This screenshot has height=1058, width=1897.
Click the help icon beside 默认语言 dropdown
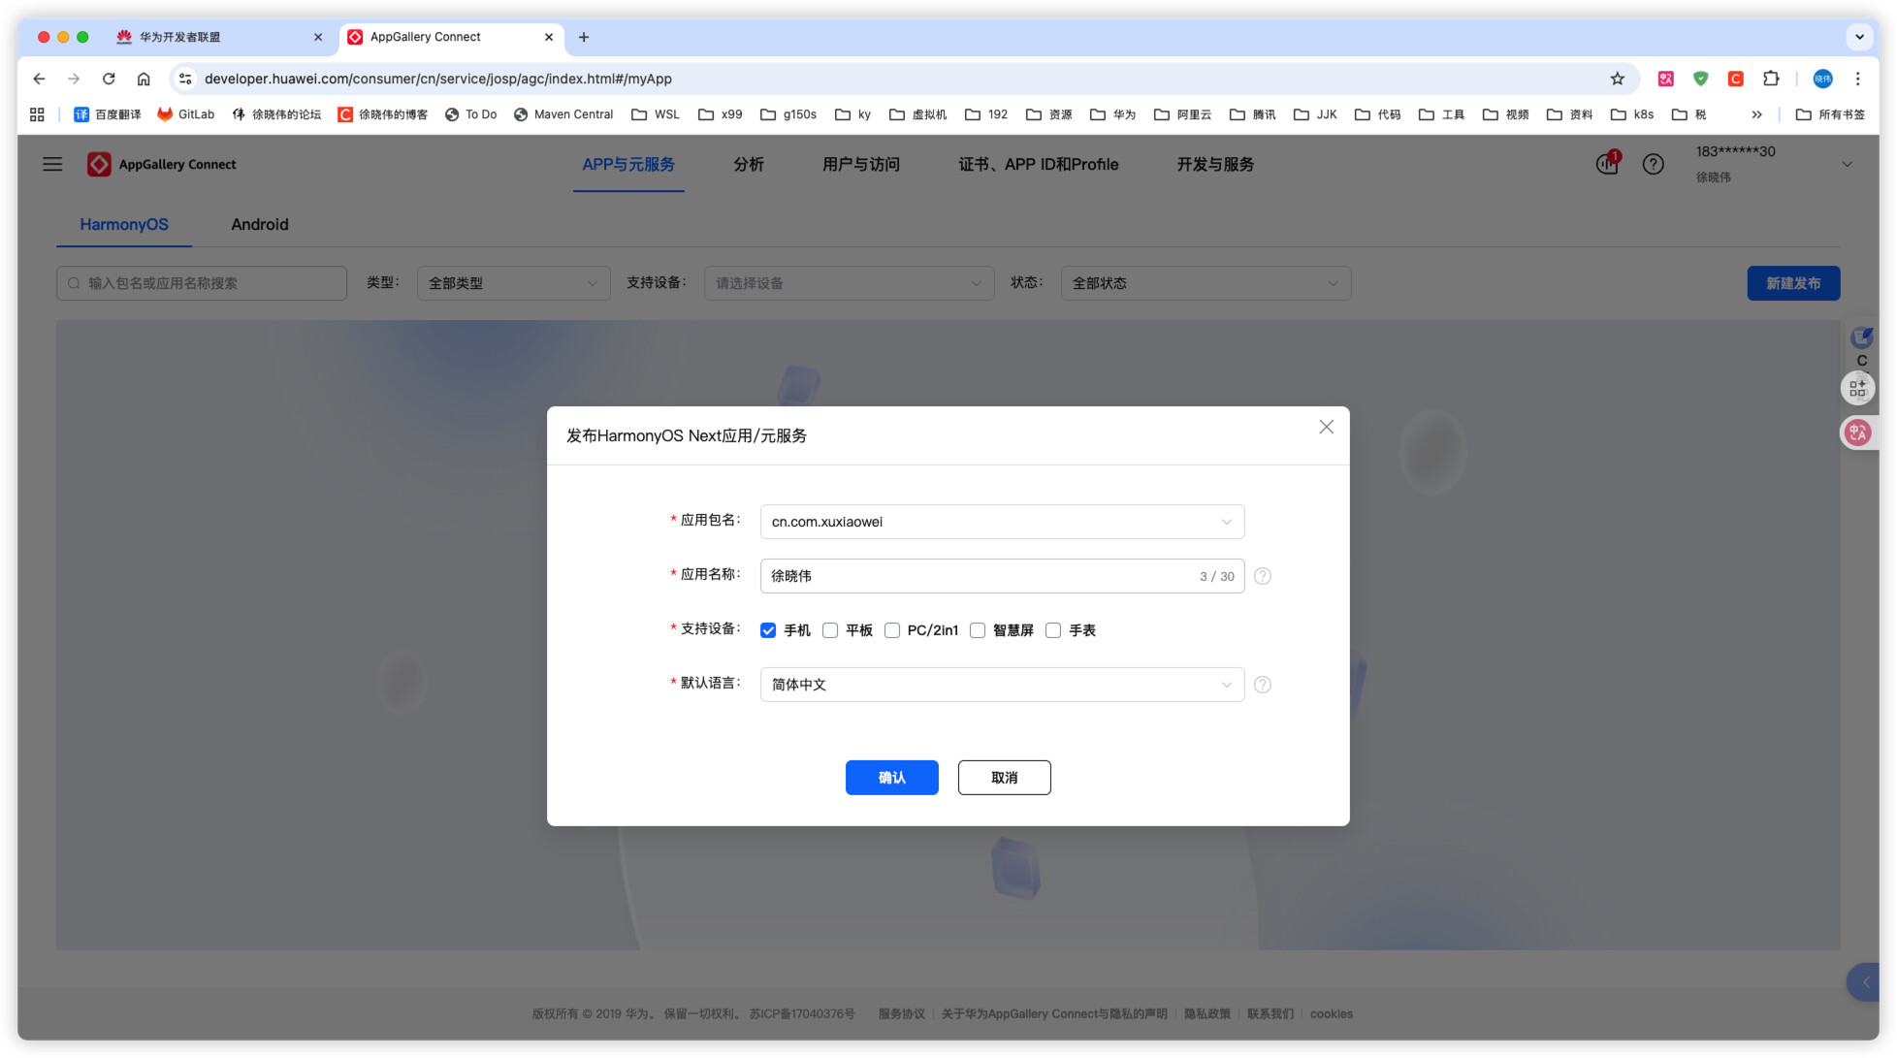click(1262, 685)
